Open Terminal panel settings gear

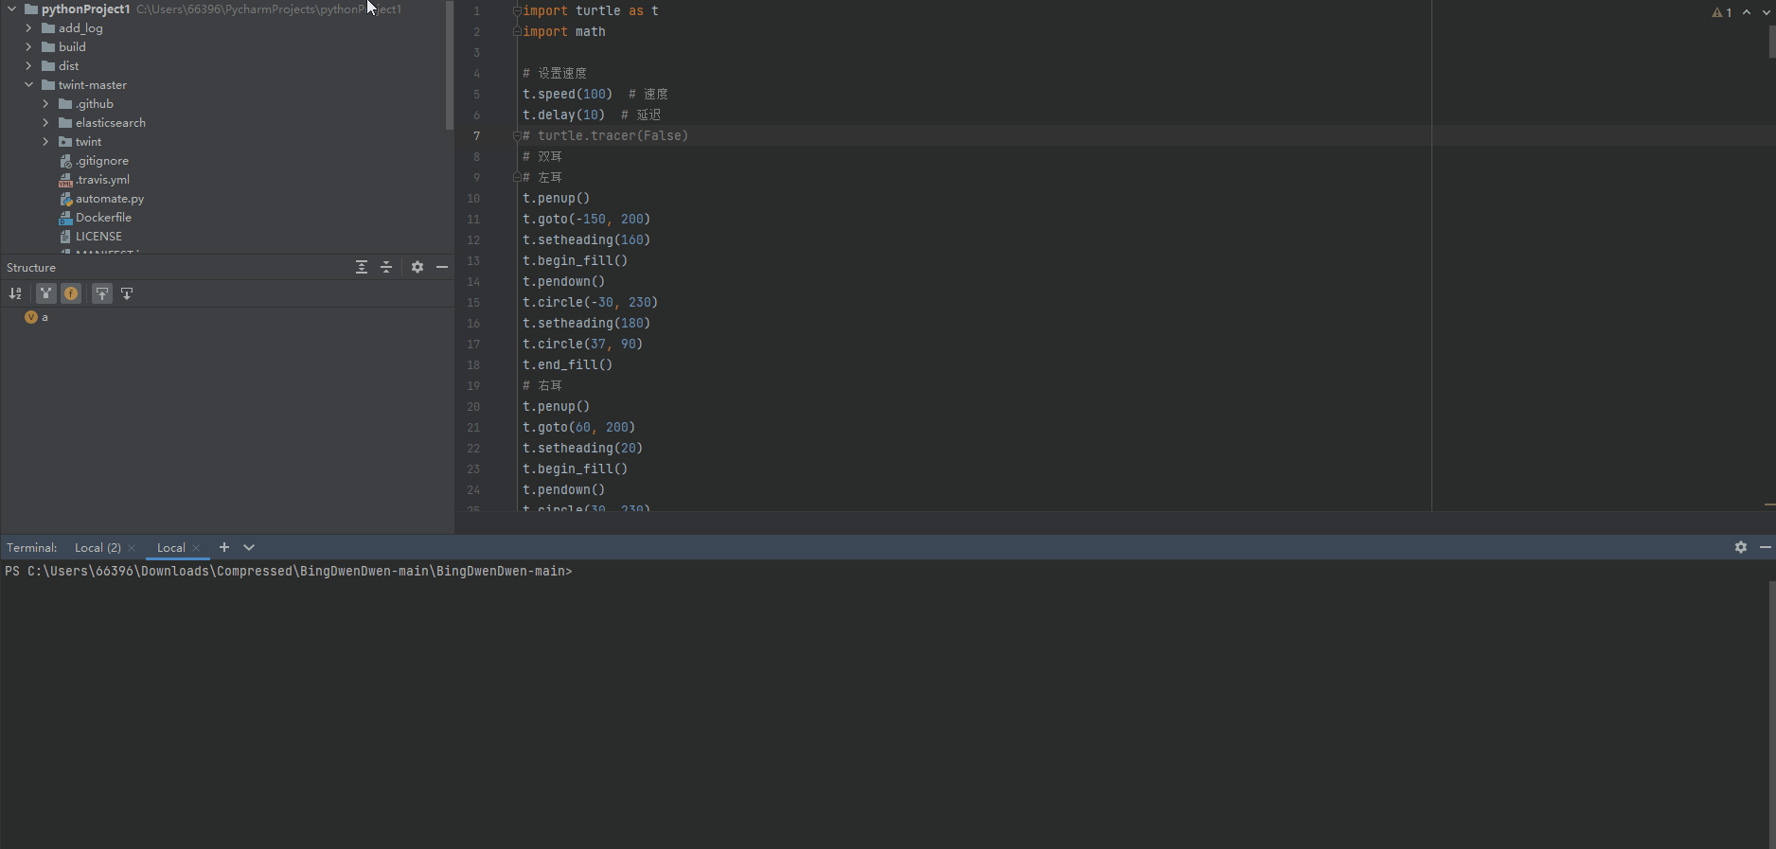1740,547
